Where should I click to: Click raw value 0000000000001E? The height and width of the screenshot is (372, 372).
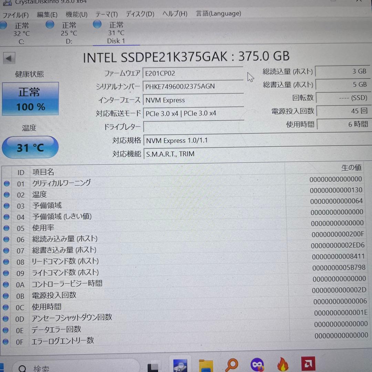[341, 313]
